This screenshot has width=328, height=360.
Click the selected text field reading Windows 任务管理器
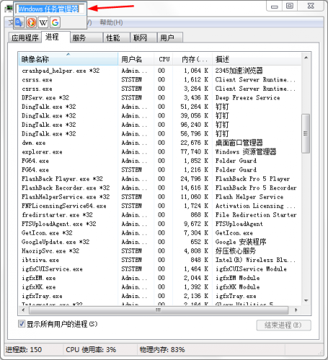tap(50, 9)
